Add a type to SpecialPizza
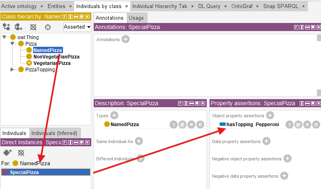 click(x=114, y=115)
